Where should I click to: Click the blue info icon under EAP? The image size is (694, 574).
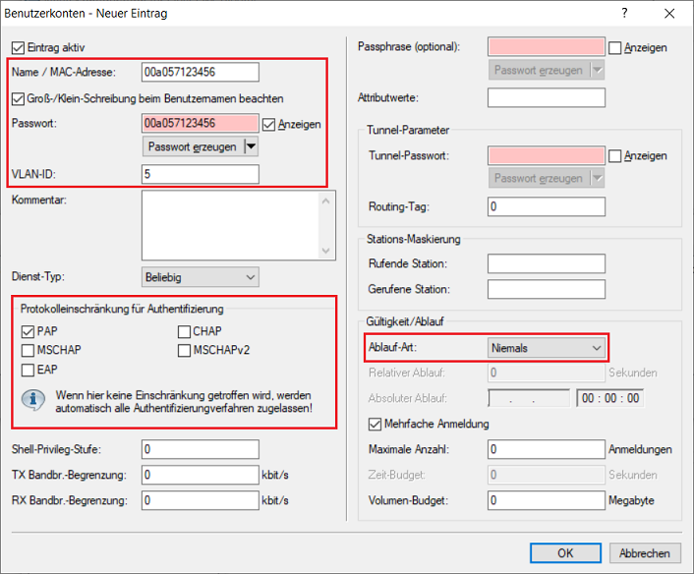(x=31, y=400)
